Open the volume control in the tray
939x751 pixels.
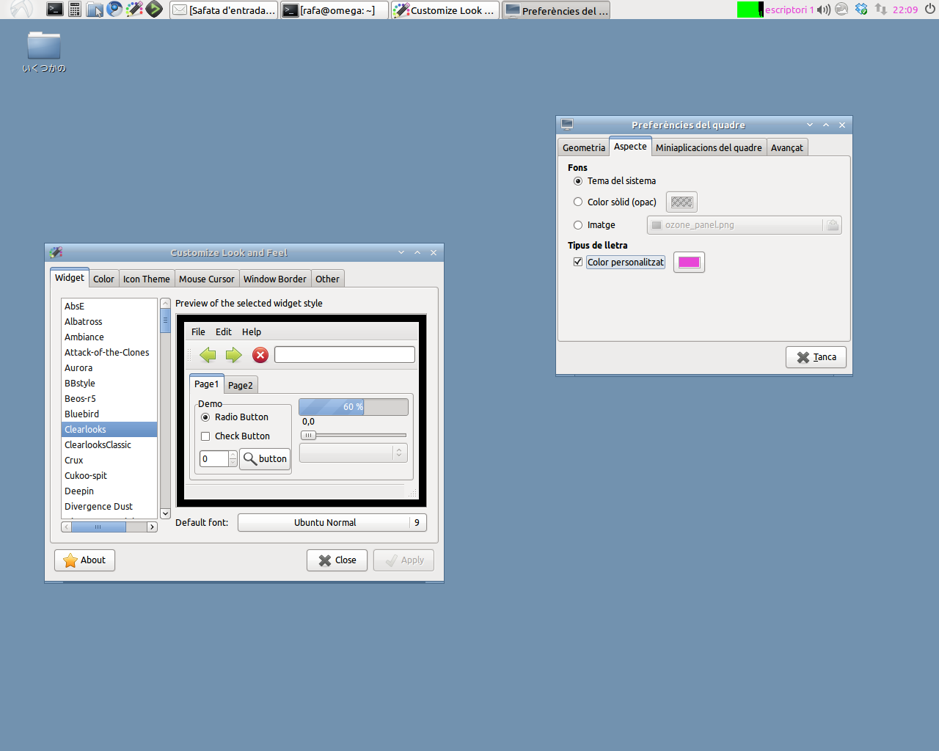point(824,10)
